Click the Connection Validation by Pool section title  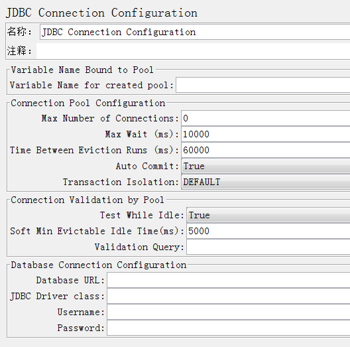pyautogui.click(x=87, y=200)
